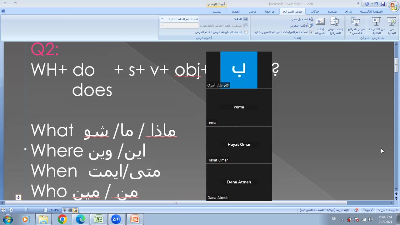Click Undo in Quick Access Toolbar
400x225 pixels.
coord(377,4)
